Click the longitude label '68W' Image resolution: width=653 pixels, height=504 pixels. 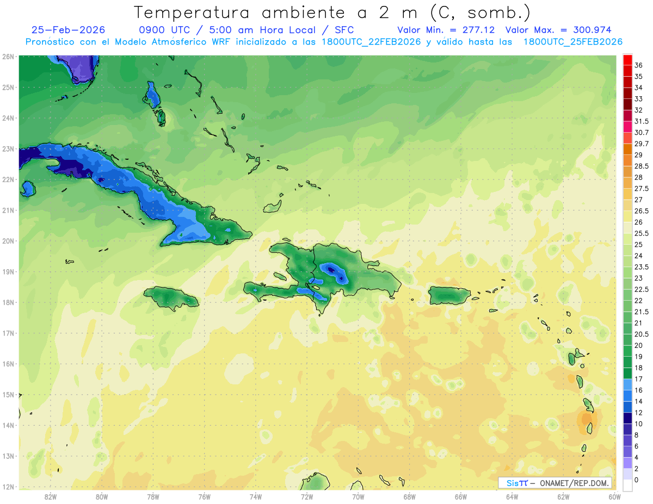[410, 496]
